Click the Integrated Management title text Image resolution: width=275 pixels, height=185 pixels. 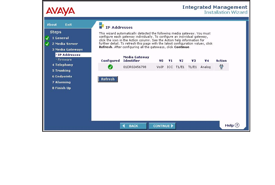[215, 7]
